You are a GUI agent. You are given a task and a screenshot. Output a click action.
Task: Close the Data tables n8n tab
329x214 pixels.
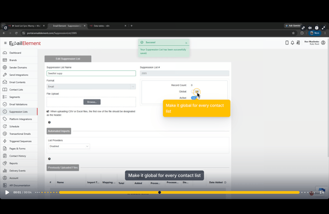pos(125,26)
